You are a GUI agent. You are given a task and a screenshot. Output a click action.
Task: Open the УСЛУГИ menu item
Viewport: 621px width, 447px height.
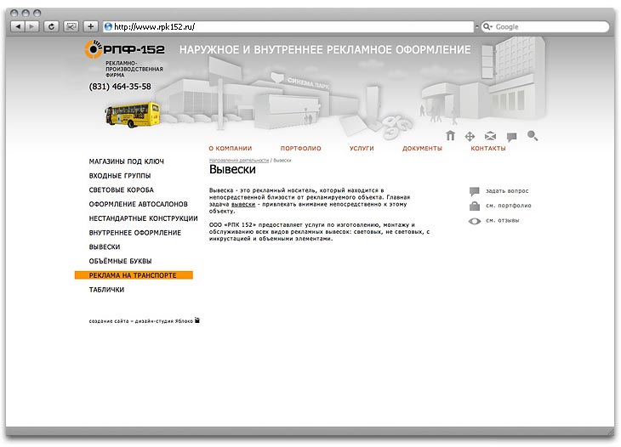[x=362, y=149]
